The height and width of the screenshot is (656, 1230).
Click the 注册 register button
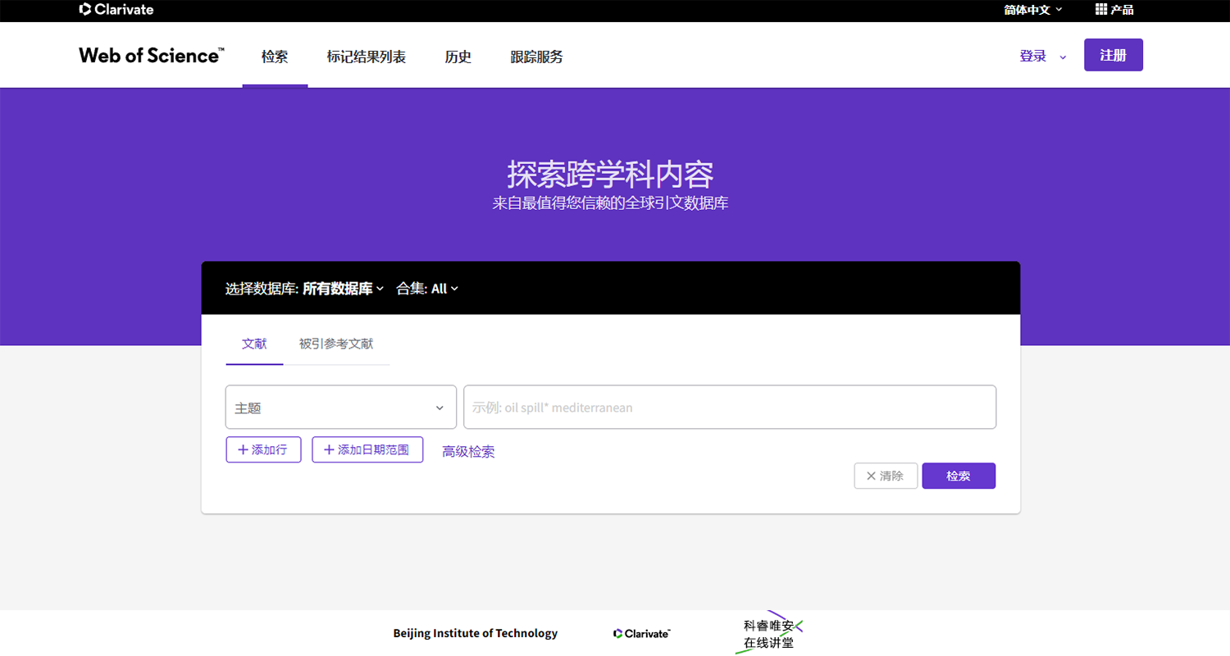tap(1113, 55)
